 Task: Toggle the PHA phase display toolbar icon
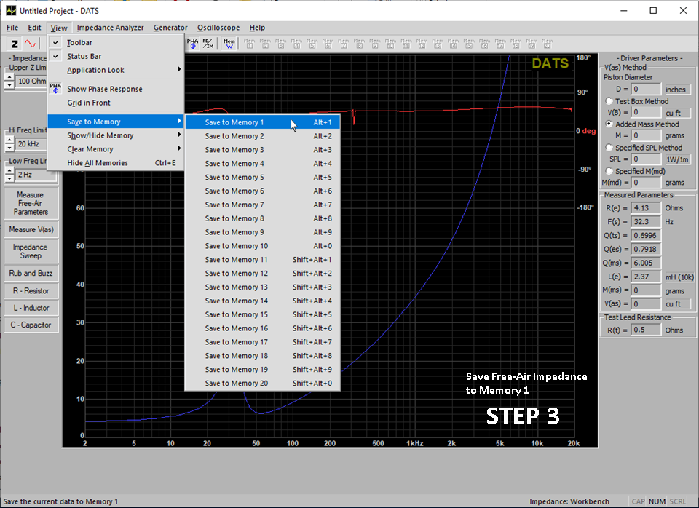192,44
